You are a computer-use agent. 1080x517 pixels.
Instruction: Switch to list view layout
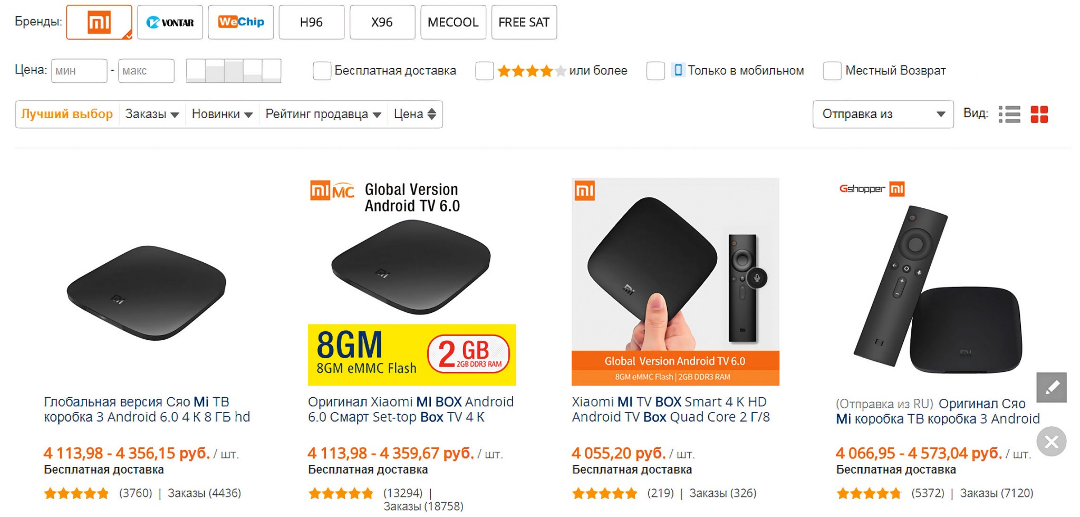pos(1009,114)
